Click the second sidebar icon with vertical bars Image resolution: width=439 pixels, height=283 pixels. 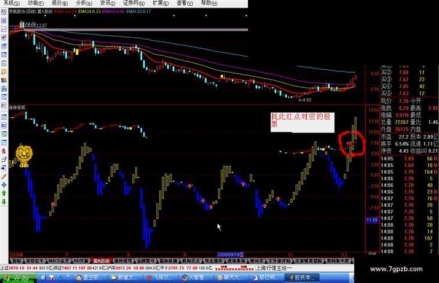[3, 20]
